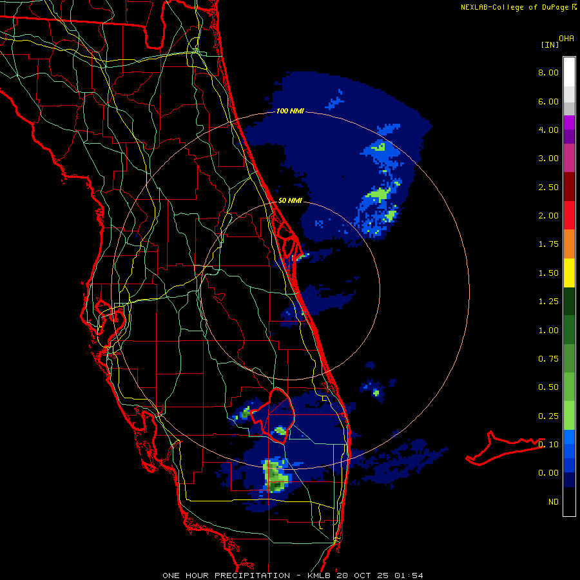Click the OHA product label
Screen dimensions: 580x580
point(566,38)
